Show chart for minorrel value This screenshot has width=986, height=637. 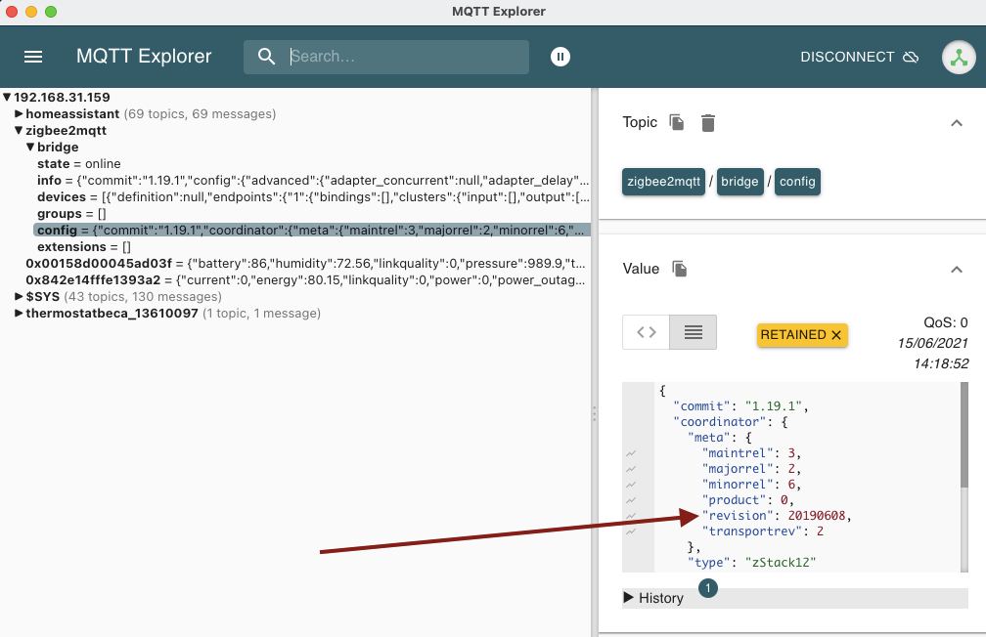[631, 485]
